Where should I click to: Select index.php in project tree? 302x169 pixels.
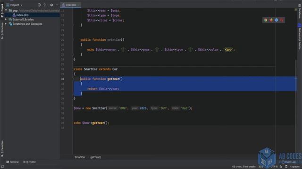(22, 15)
